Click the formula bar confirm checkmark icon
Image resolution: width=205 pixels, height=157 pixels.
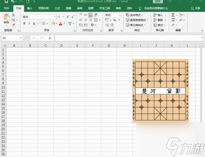point(42,38)
